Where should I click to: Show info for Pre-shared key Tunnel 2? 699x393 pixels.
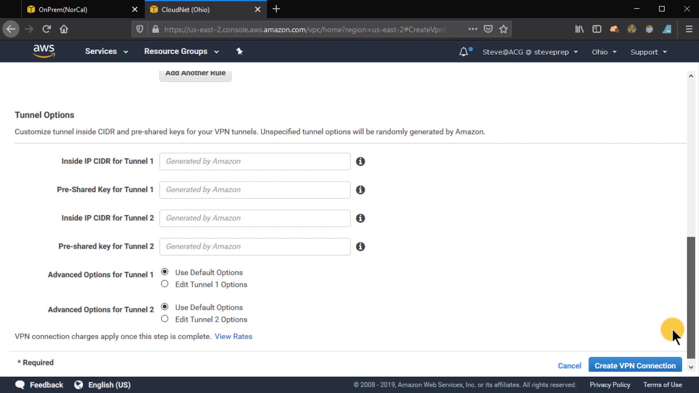pyautogui.click(x=360, y=247)
